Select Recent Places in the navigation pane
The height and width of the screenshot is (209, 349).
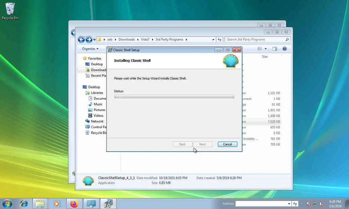[x=96, y=76]
